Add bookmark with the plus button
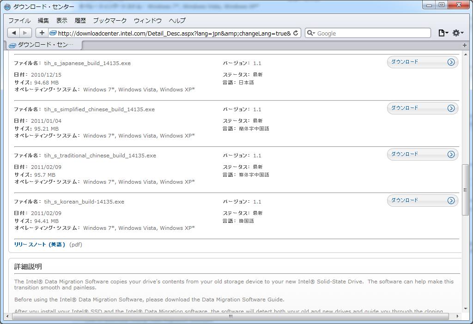Image resolution: width=473 pixels, height=324 pixels. coord(42,33)
